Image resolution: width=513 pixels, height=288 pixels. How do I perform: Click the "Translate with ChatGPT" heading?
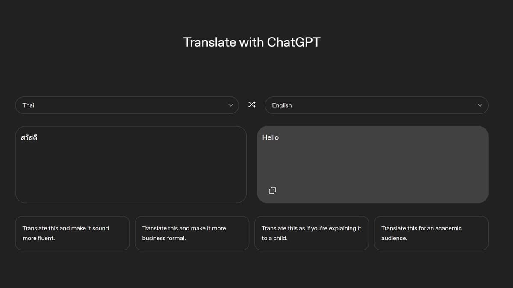pyautogui.click(x=251, y=42)
